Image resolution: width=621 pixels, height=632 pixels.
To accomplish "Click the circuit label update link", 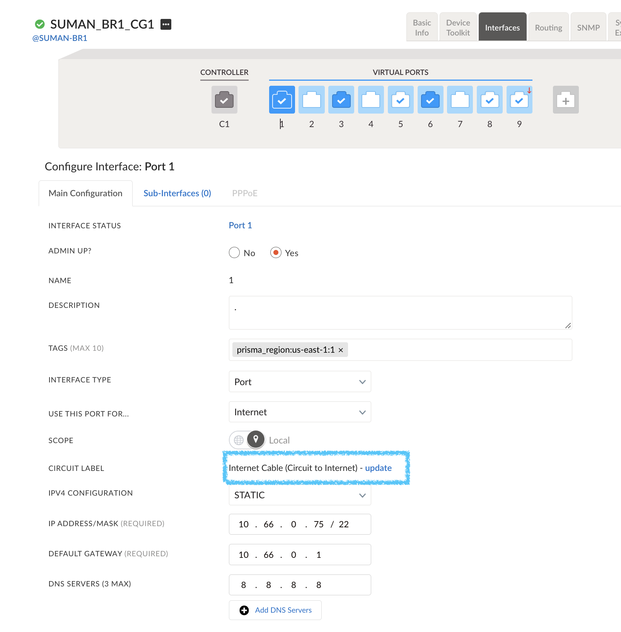I will coord(378,468).
